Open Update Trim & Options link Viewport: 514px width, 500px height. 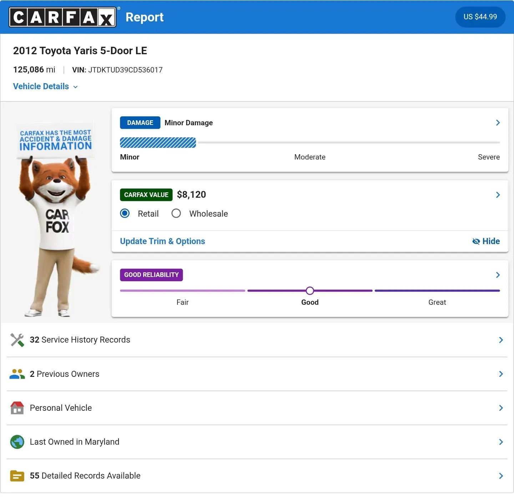(x=162, y=241)
